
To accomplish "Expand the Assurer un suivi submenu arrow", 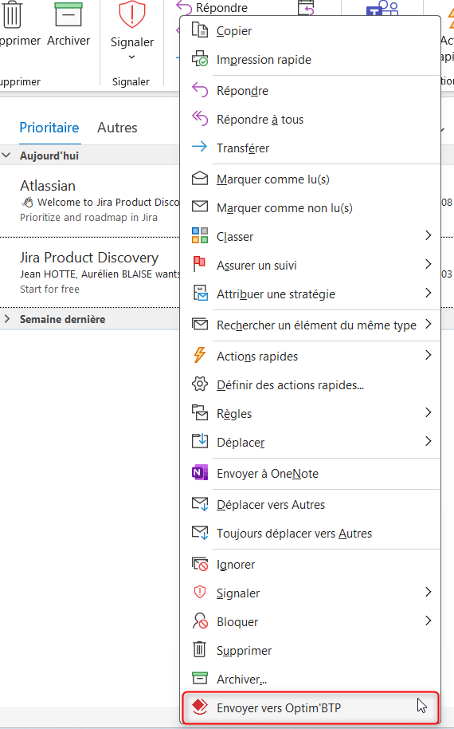I will pyautogui.click(x=428, y=264).
